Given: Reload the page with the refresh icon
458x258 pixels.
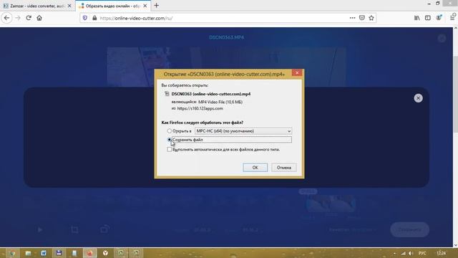Looking at the screenshot, I should pos(29,18).
